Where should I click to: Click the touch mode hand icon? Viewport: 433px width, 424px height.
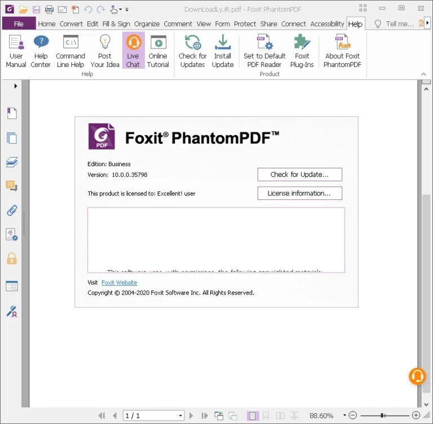coord(113,10)
